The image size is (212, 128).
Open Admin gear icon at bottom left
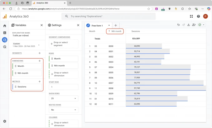tap(5, 121)
